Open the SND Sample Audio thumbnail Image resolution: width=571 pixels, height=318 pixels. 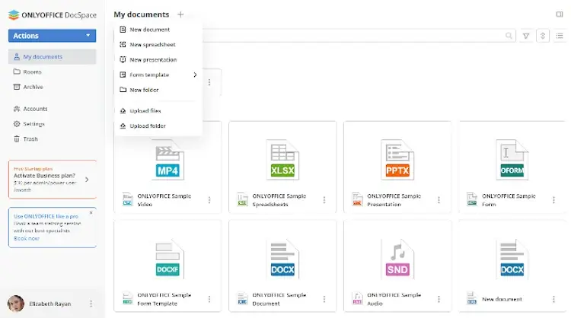coord(397,259)
